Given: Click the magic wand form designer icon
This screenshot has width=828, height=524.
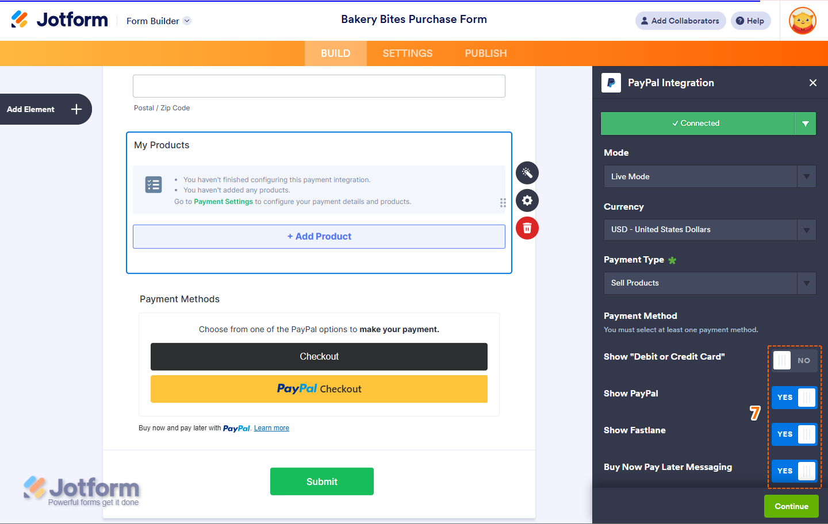Looking at the screenshot, I should tap(527, 173).
